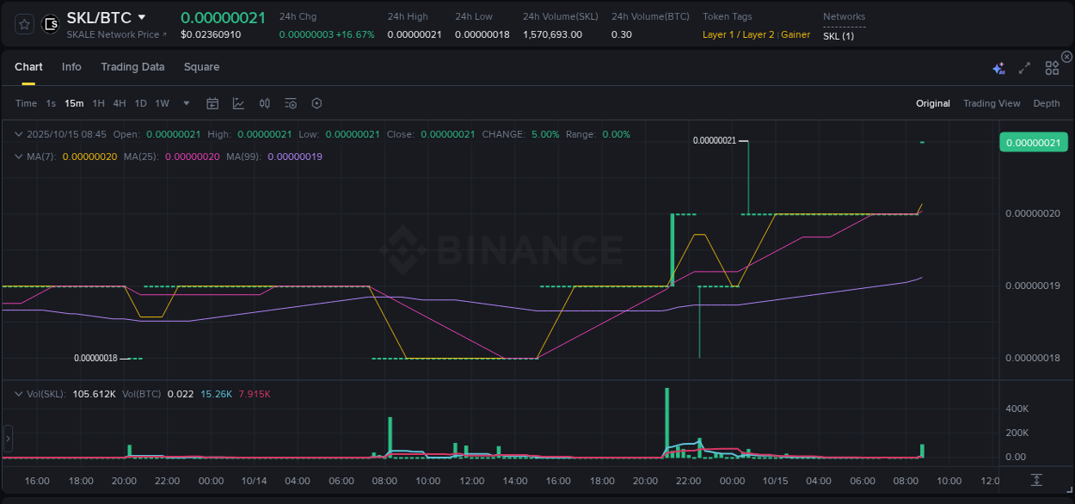Screen dimensions: 1075x504
Task: Open the widgets layout icon top right
Action: [1051, 67]
